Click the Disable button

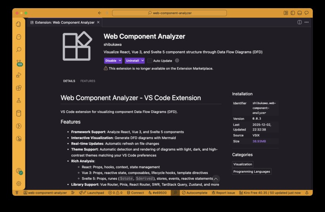(110, 61)
